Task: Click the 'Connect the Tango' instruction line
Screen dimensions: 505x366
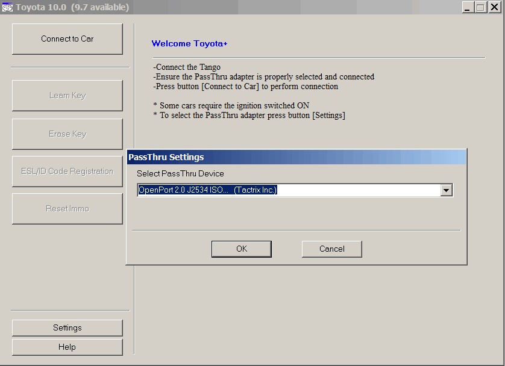Action: (187, 67)
